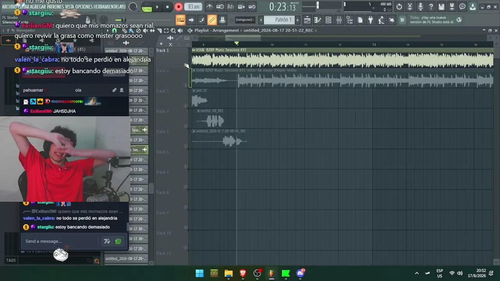Open the Patrón 1 pattern selector

pyautogui.click(x=279, y=20)
